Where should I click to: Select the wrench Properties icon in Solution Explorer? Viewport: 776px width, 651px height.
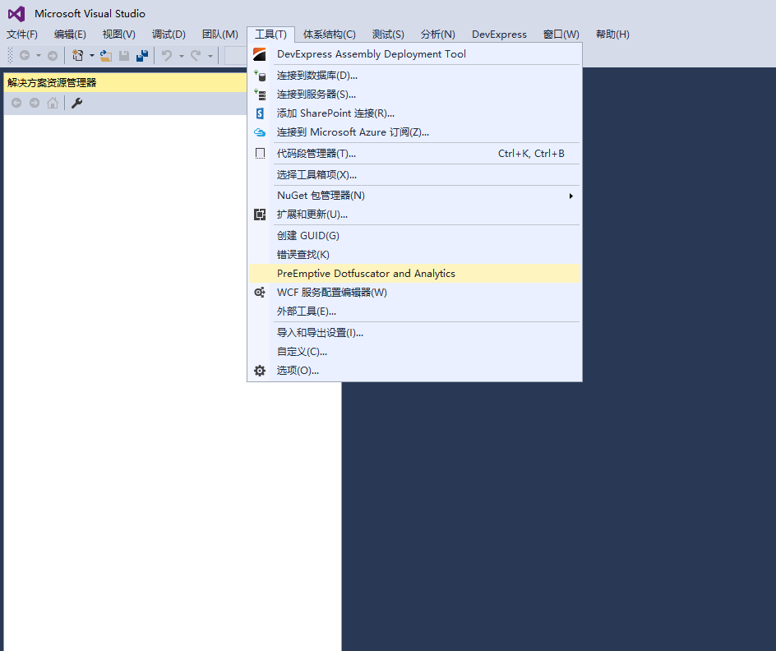point(76,102)
